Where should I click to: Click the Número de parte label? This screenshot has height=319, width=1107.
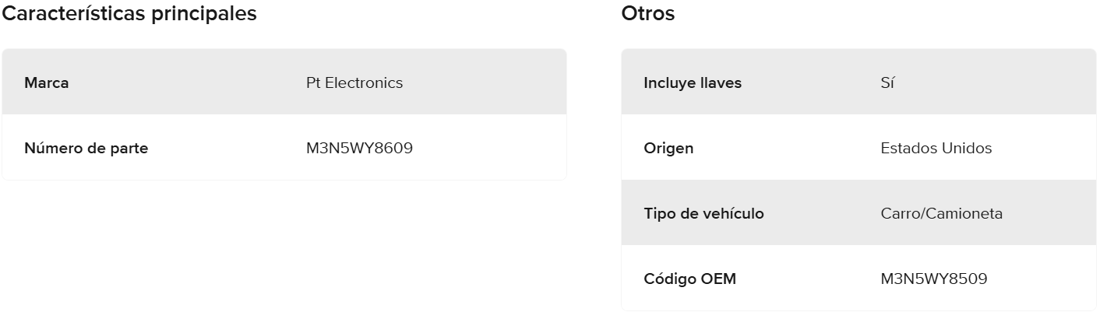tap(86, 148)
